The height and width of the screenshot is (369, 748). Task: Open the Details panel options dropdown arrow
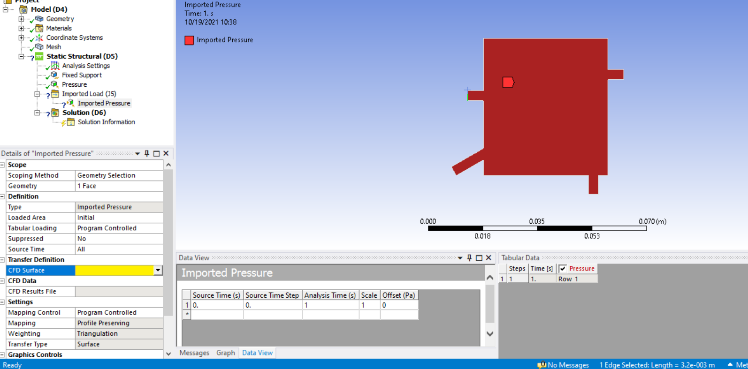(137, 153)
